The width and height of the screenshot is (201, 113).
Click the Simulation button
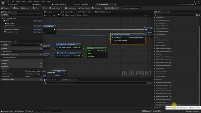pyautogui.click(x=97, y=8)
